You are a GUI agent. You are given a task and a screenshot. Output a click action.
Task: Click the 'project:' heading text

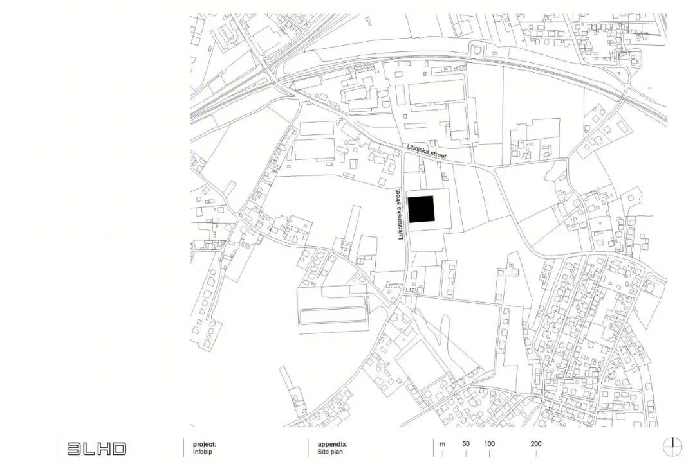205,444
